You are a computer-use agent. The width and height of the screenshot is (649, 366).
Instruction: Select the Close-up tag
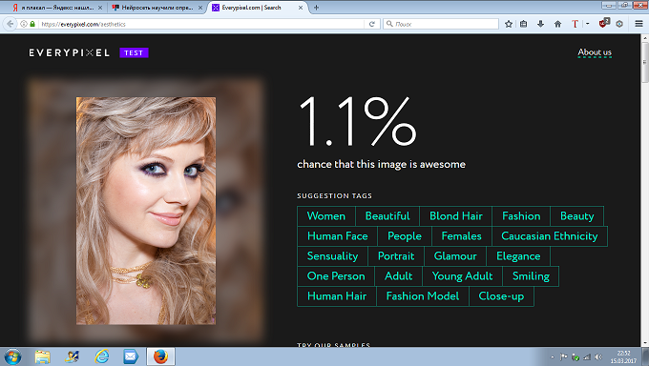click(x=501, y=296)
